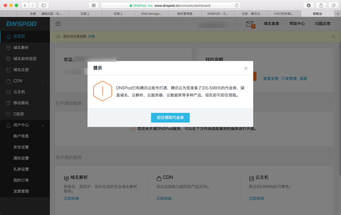Click the 域名劫持监控 sidebar icon

pos(8,59)
